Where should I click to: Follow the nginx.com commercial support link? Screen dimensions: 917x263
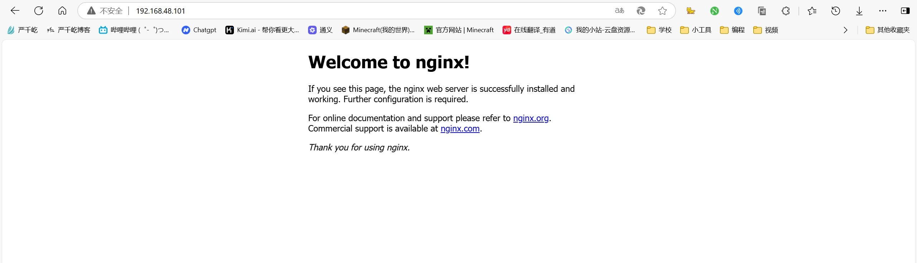460,129
